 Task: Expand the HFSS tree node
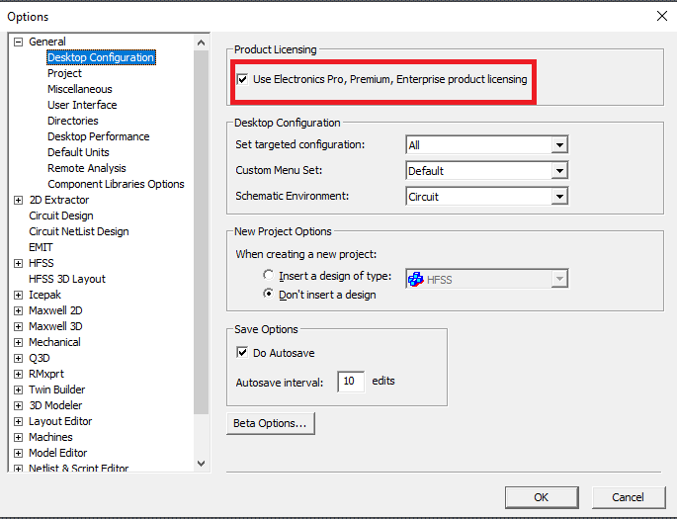[x=18, y=263]
